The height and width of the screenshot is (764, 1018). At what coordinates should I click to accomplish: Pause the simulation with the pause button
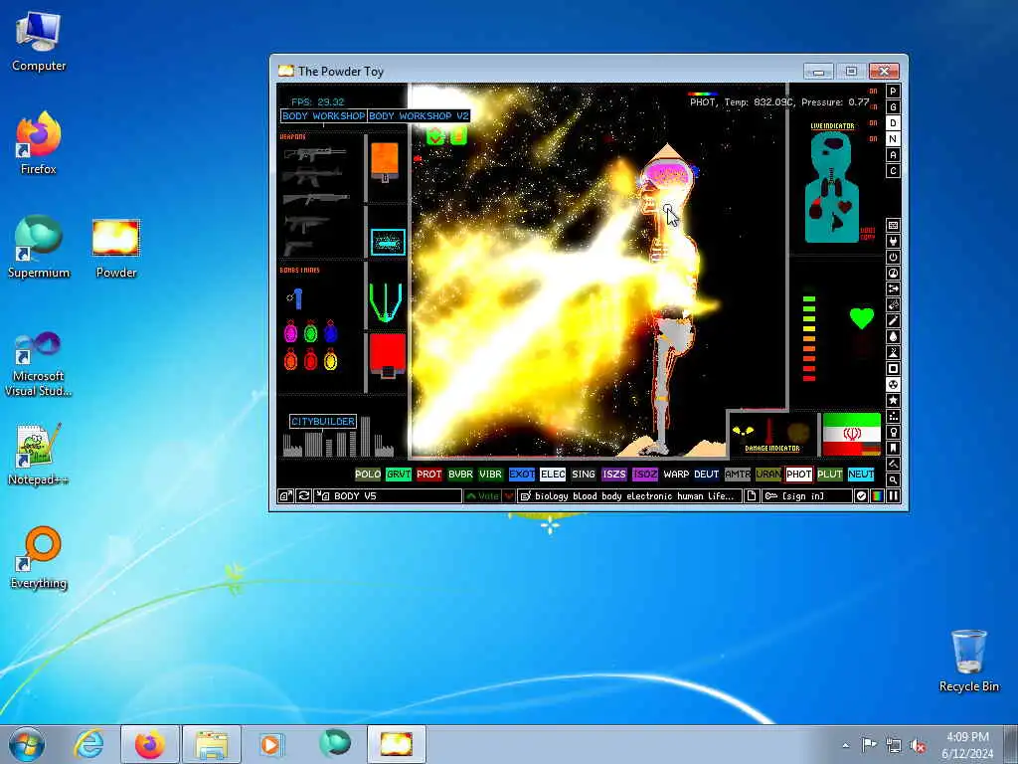[x=894, y=495]
